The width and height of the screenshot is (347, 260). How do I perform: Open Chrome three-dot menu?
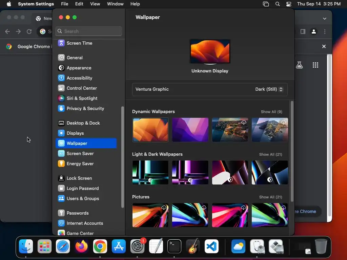[325, 31]
